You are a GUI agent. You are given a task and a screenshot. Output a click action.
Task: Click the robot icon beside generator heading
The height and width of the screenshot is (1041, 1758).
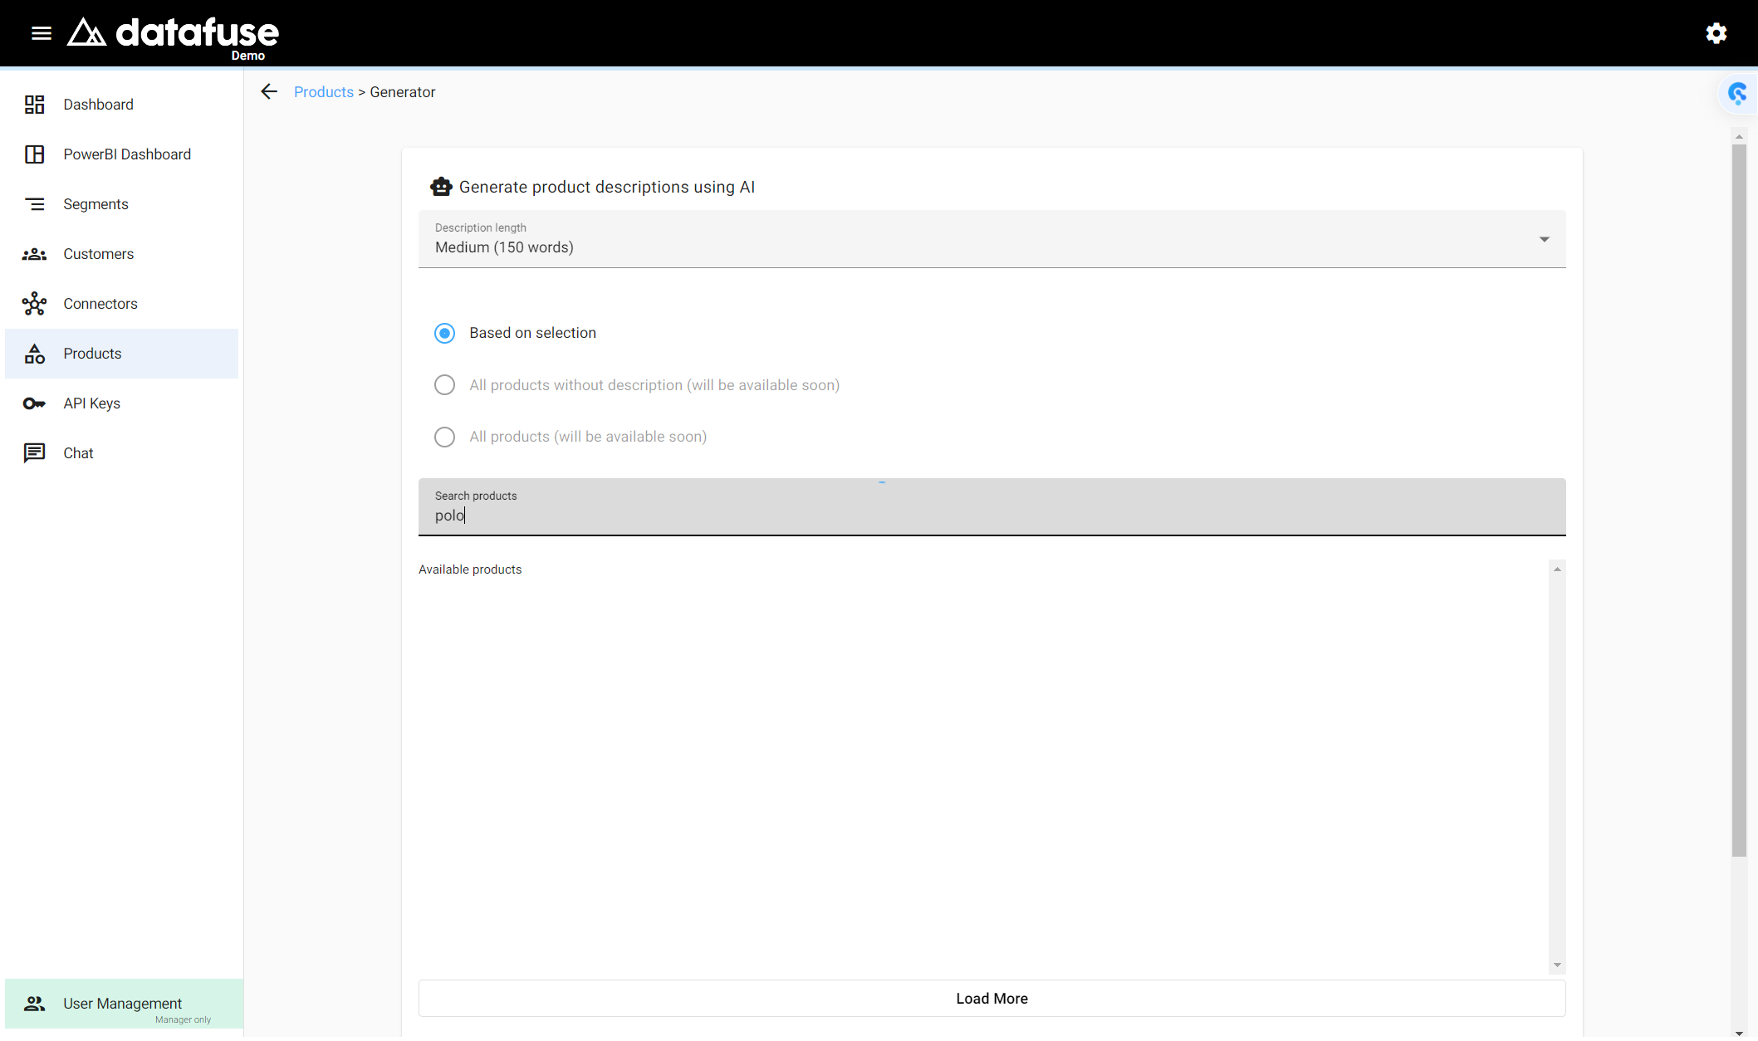tap(441, 187)
